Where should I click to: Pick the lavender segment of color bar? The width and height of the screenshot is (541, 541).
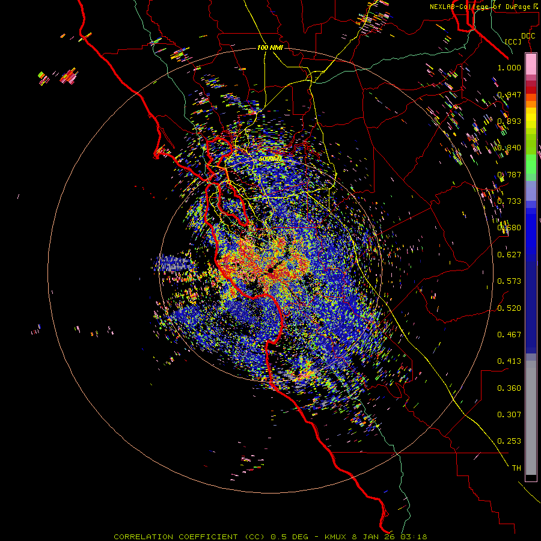tap(531, 191)
